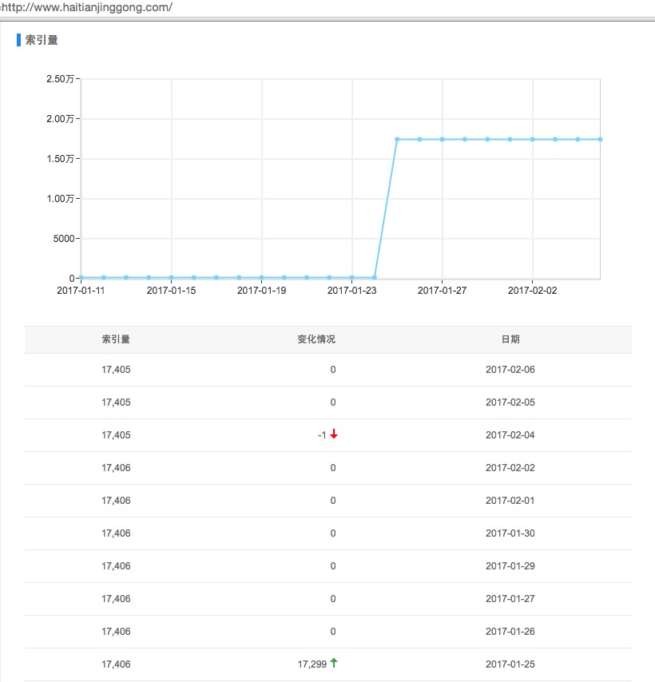Click the 日期 table column header
The height and width of the screenshot is (682, 655).
(x=510, y=339)
